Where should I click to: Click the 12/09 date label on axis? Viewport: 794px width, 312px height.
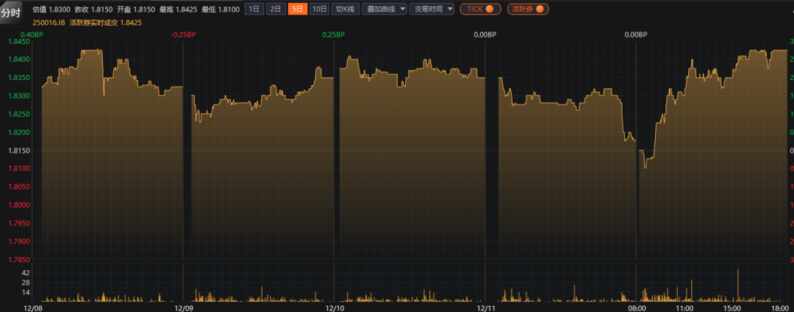pyautogui.click(x=183, y=308)
